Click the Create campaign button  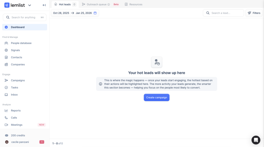pyautogui.click(x=156, y=97)
